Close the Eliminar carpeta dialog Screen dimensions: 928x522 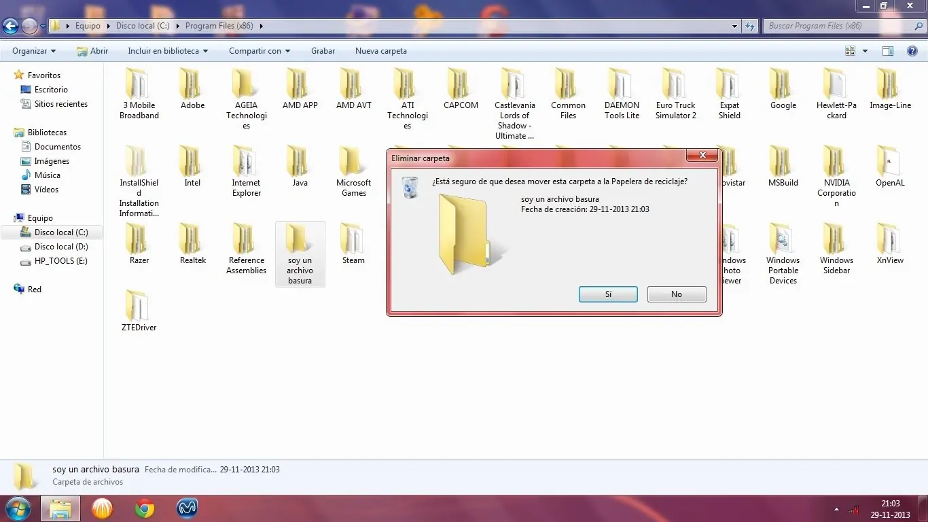tap(702, 156)
